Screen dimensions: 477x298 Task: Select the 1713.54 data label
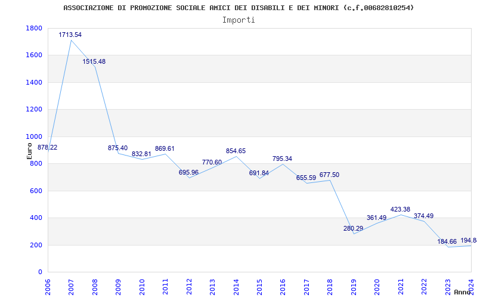click(70, 35)
